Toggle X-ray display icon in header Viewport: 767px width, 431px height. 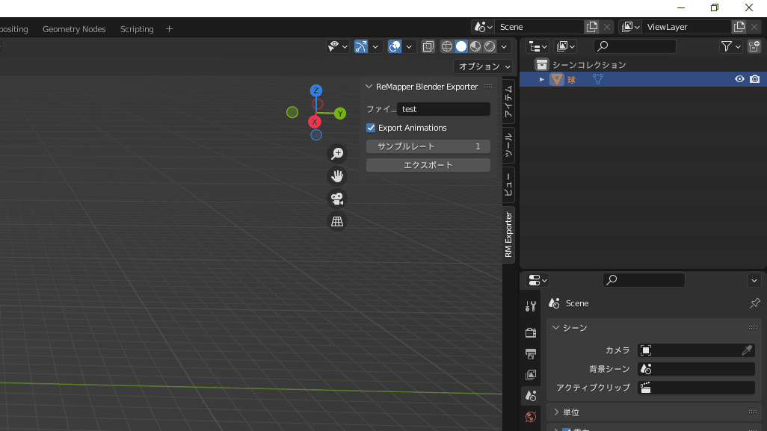(428, 46)
